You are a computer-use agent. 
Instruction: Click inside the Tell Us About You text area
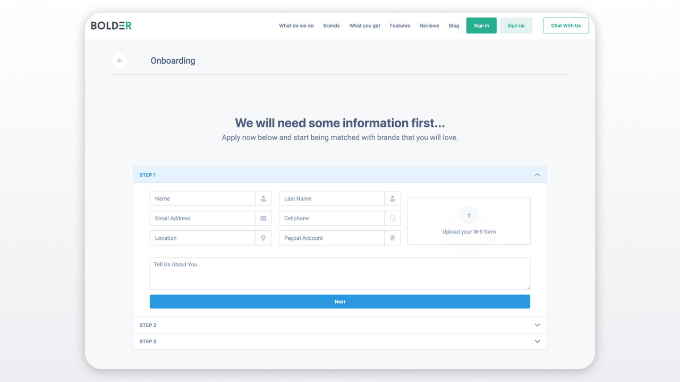(339, 273)
